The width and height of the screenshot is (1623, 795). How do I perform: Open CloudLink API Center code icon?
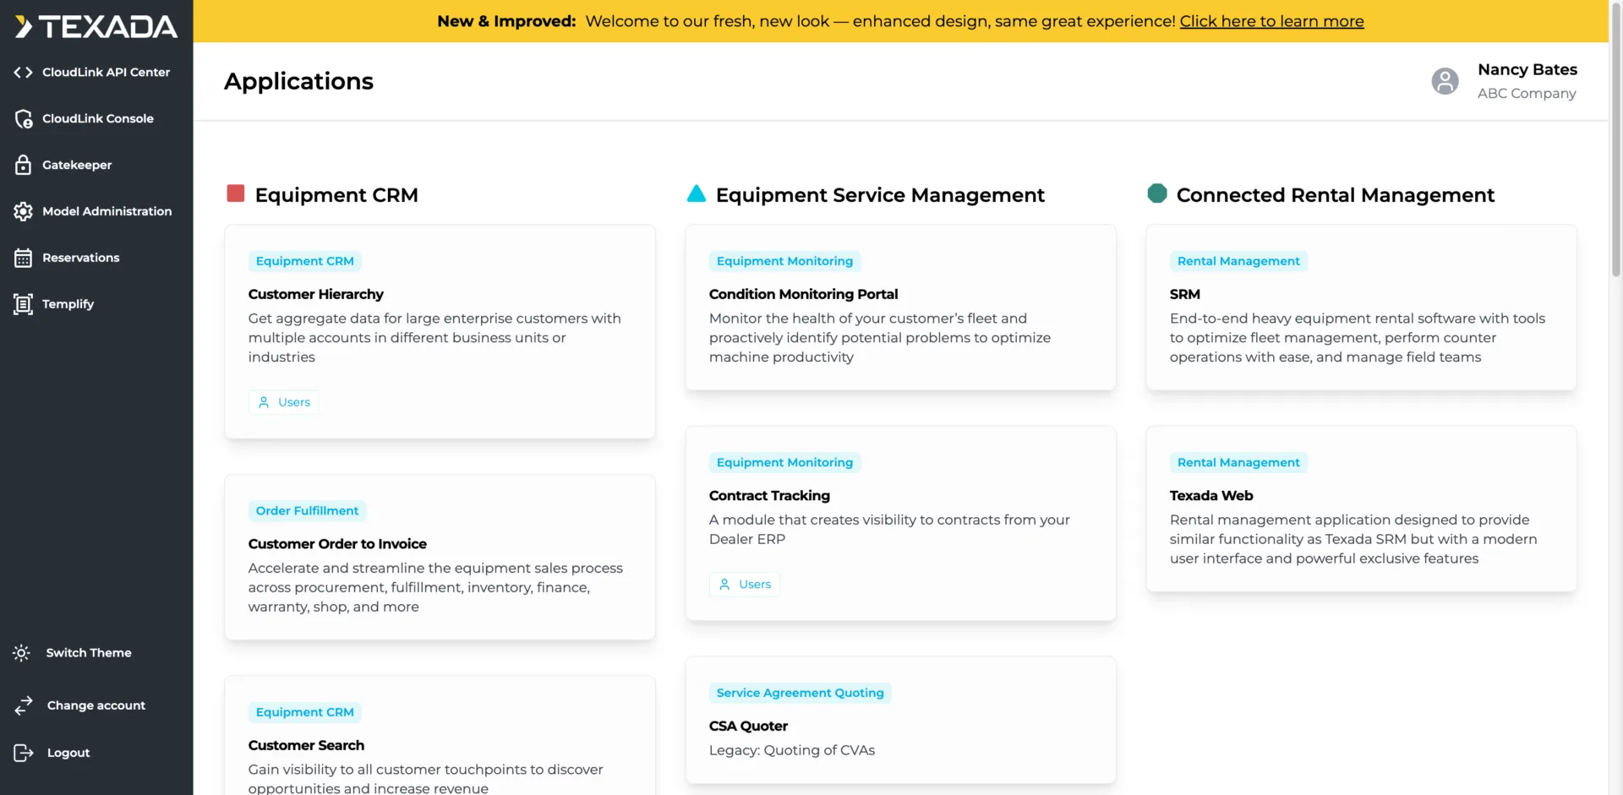point(23,73)
